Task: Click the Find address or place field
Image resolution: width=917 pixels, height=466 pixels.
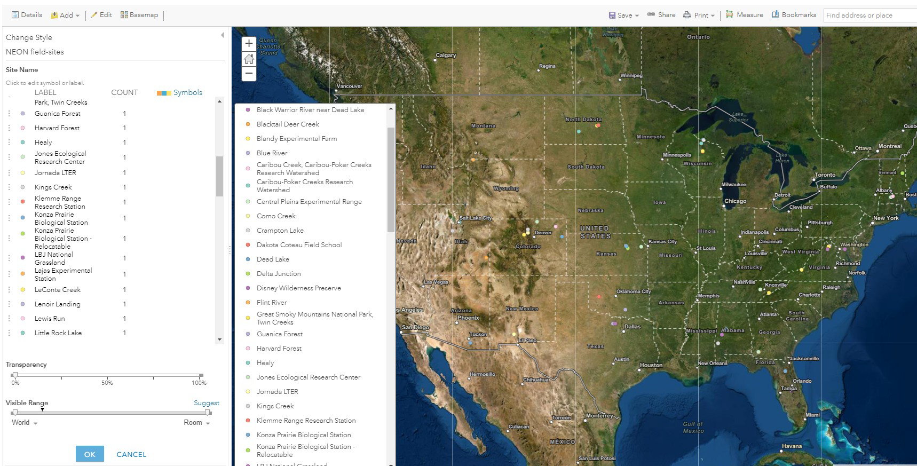Action: (869, 15)
